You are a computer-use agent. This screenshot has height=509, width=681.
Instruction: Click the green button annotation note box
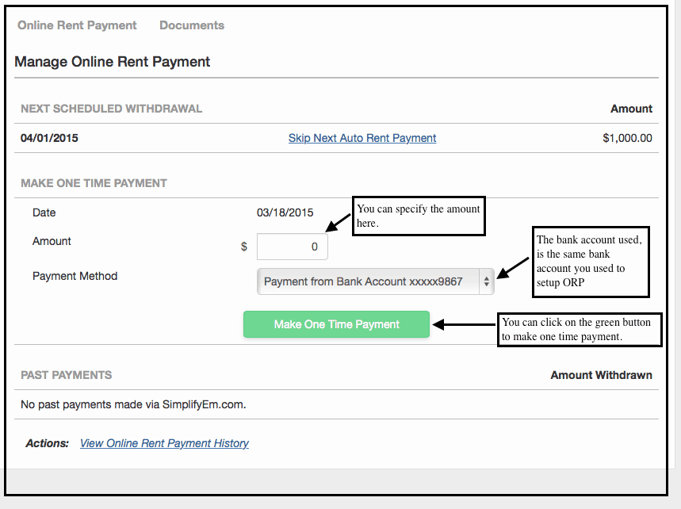click(x=579, y=329)
